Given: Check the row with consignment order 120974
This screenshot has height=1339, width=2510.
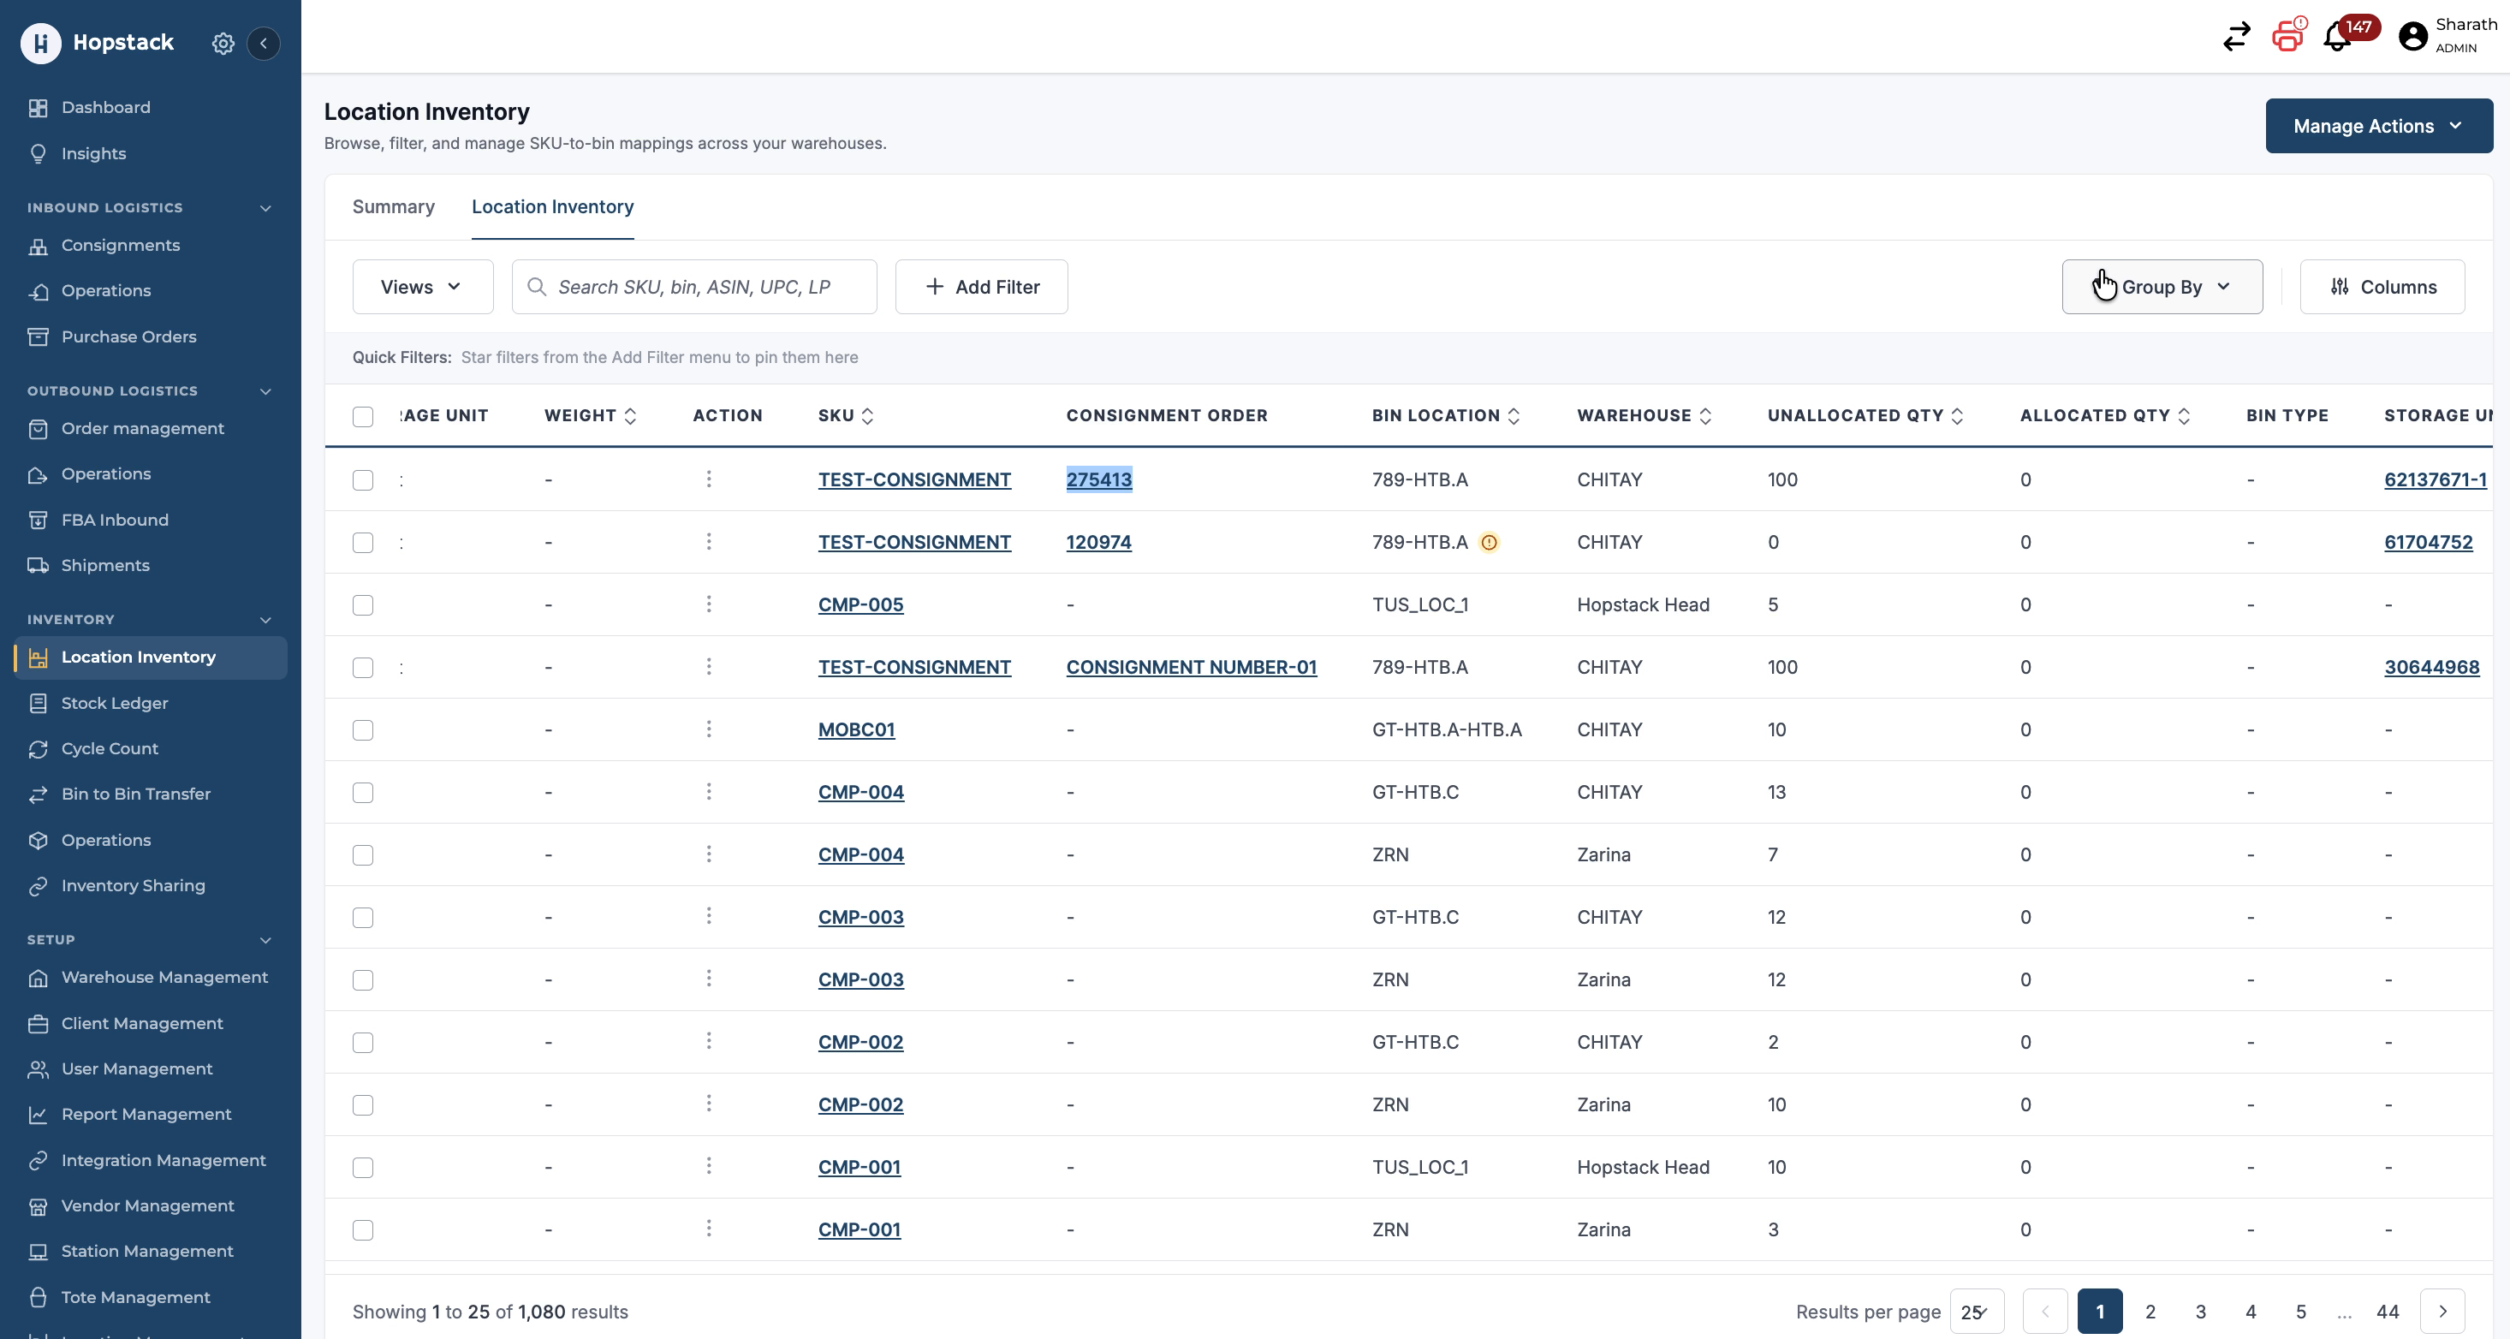Looking at the screenshot, I should pos(362,542).
